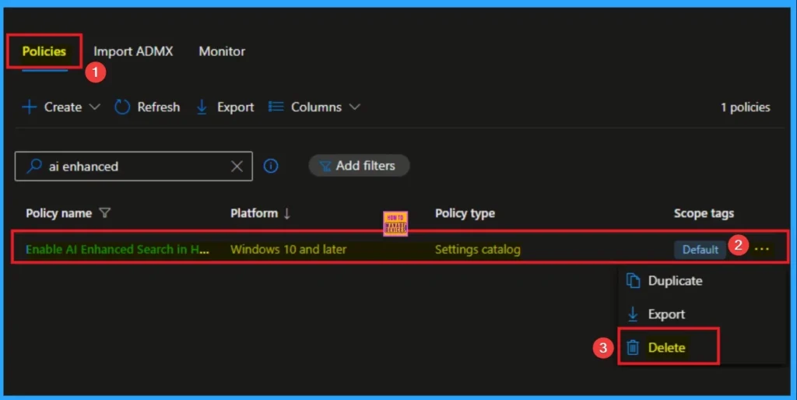
Task: Click the Policy type column header
Action: (x=465, y=213)
